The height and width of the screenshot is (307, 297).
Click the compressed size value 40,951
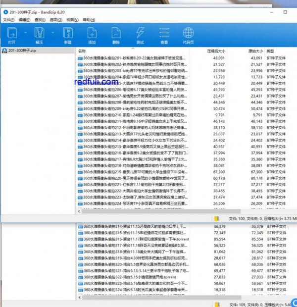[x=219, y=147]
